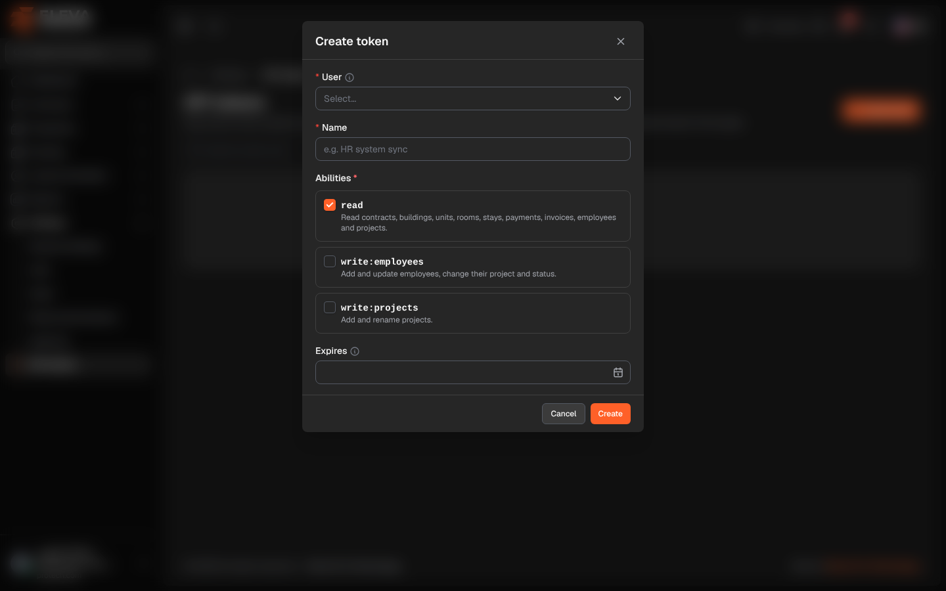
Task: Click the chevron arrow in User field
Action: click(x=618, y=98)
